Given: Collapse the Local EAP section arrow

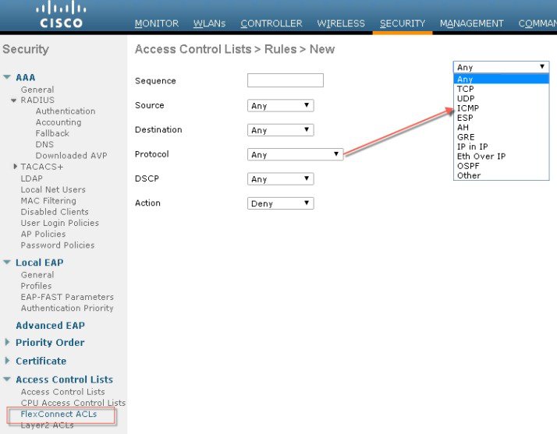Looking at the screenshot, I should point(7,263).
